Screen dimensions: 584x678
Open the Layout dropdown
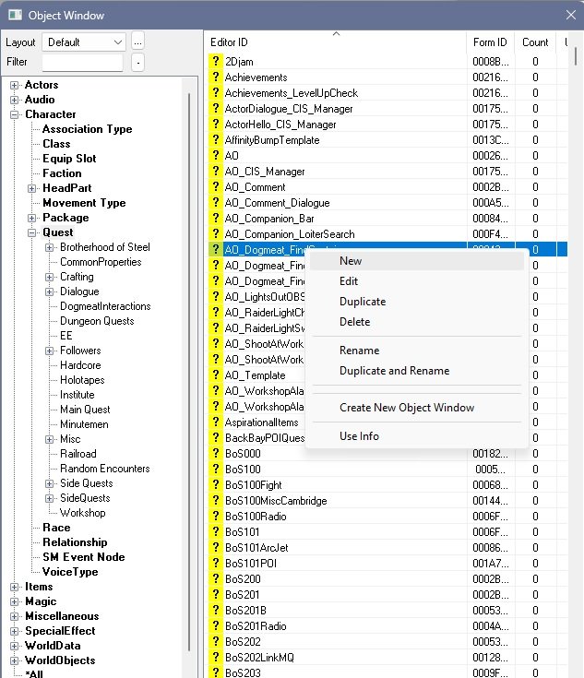84,42
